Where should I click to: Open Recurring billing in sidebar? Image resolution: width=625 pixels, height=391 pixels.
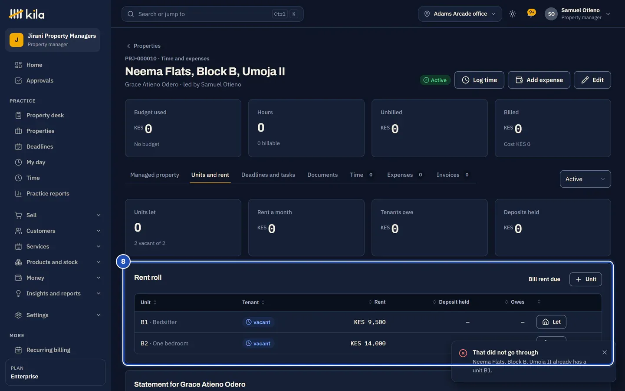56,350
